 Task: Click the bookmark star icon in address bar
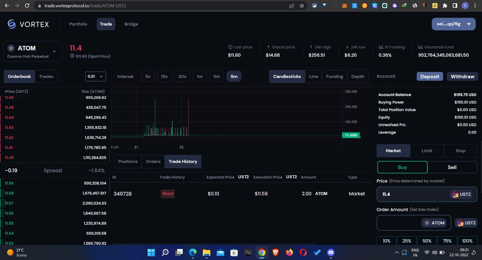click(302, 6)
